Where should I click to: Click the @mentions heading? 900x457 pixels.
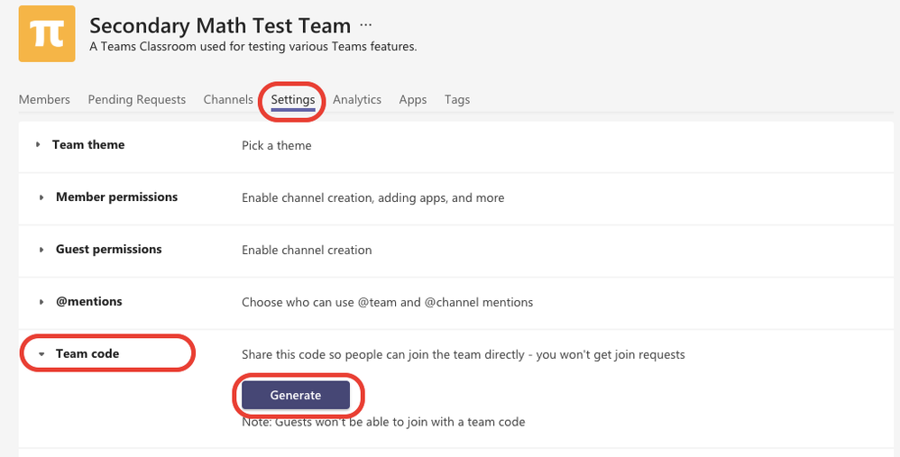pyautogui.click(x=88, y=302)
